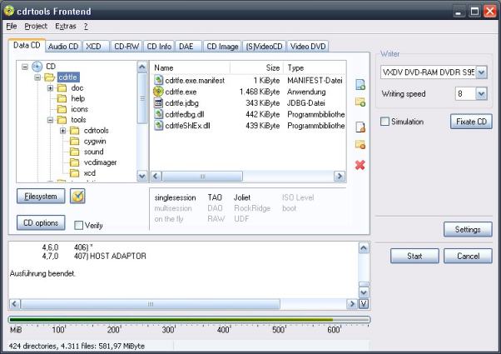This screenshot has width=501, height=354.
Task: Open the Writing speed dropdown
Action: click(482, 93)
